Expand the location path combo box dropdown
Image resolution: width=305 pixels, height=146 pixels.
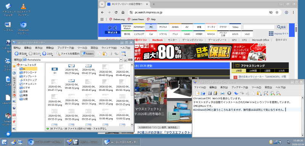[121, 60]
